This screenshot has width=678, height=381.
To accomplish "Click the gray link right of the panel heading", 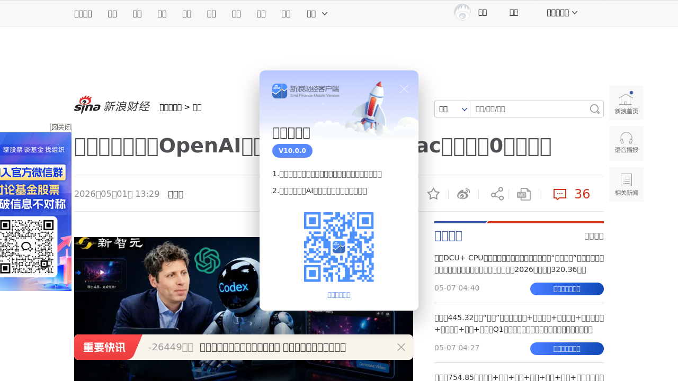I will [x=594, y=236].
